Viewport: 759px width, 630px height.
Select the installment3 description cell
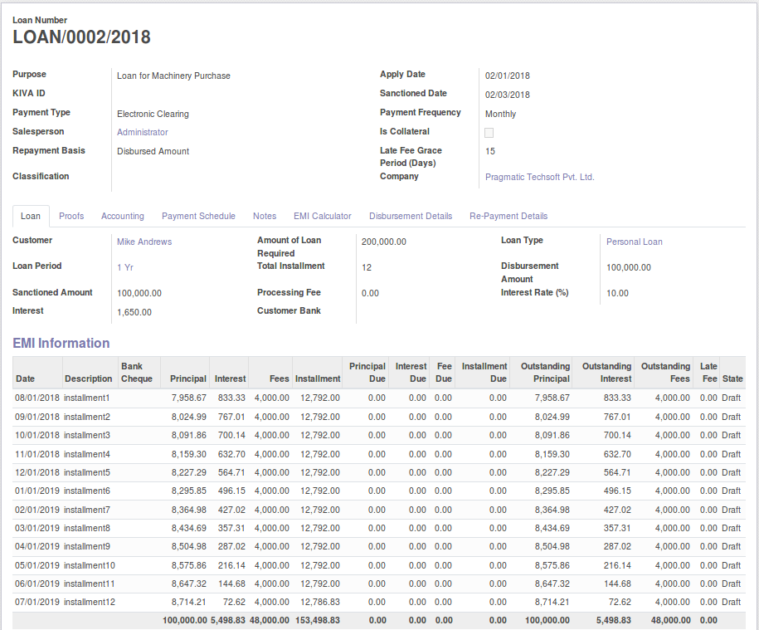pyautogui.click(x=86, y=435)
